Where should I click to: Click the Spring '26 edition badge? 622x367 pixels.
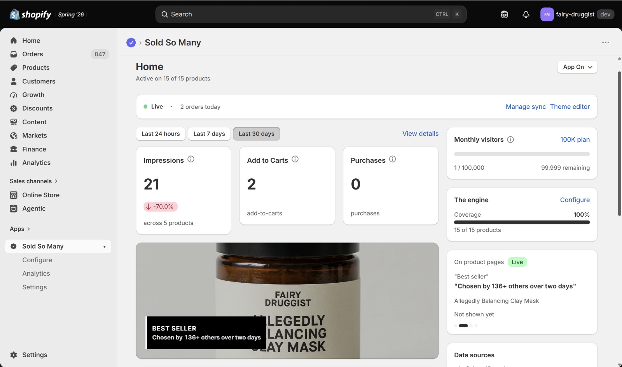(x=71, y=14)
